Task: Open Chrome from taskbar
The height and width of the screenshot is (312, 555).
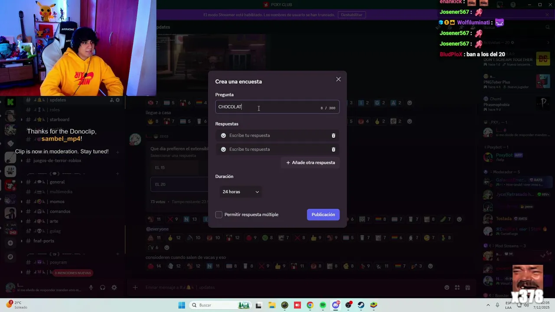Action: tap(310, 305)
